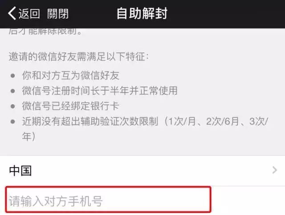Click the 微信号注册时间长于半年并正常使用 requirement line

tap(100, 91)
